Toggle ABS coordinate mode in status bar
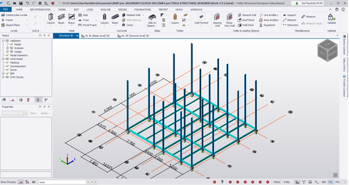This screenshot has height=185, width=349. [x=324, y=182]
